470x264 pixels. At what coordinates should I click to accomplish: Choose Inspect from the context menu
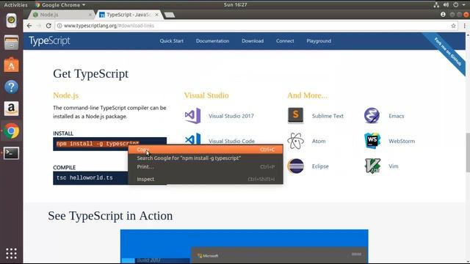click(206, 179)
